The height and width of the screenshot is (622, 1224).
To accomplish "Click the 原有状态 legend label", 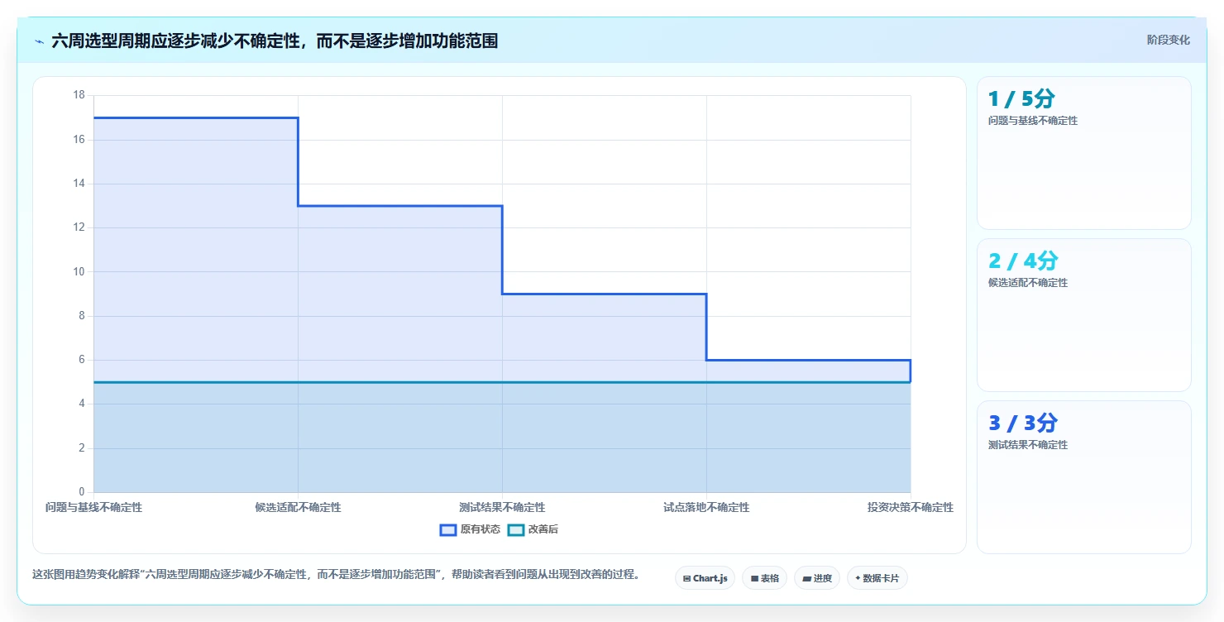I will pos(481,529).
